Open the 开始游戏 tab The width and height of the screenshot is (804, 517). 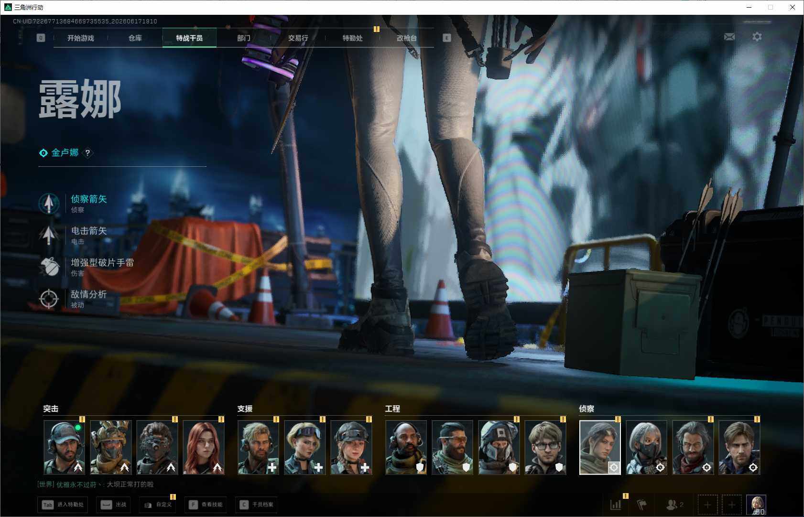point(80,38)
